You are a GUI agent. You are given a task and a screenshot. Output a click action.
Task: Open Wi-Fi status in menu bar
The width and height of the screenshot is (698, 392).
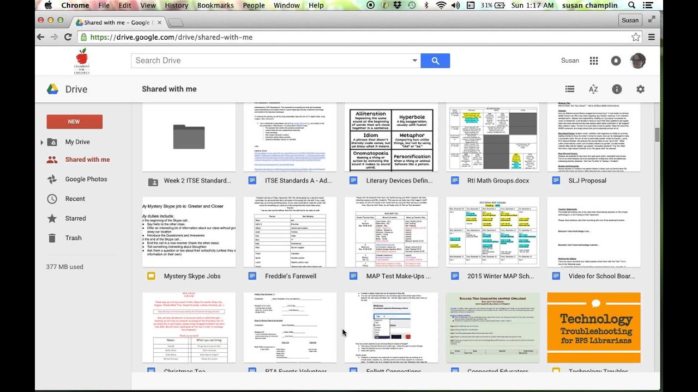click(441, 5)
